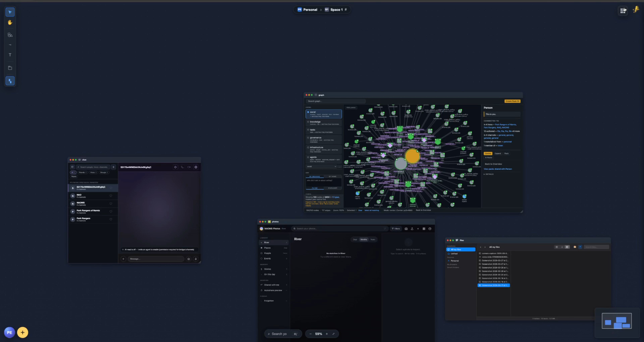Select HIGHLIGHT tab in graph Ask panel

tap(332, 188)
